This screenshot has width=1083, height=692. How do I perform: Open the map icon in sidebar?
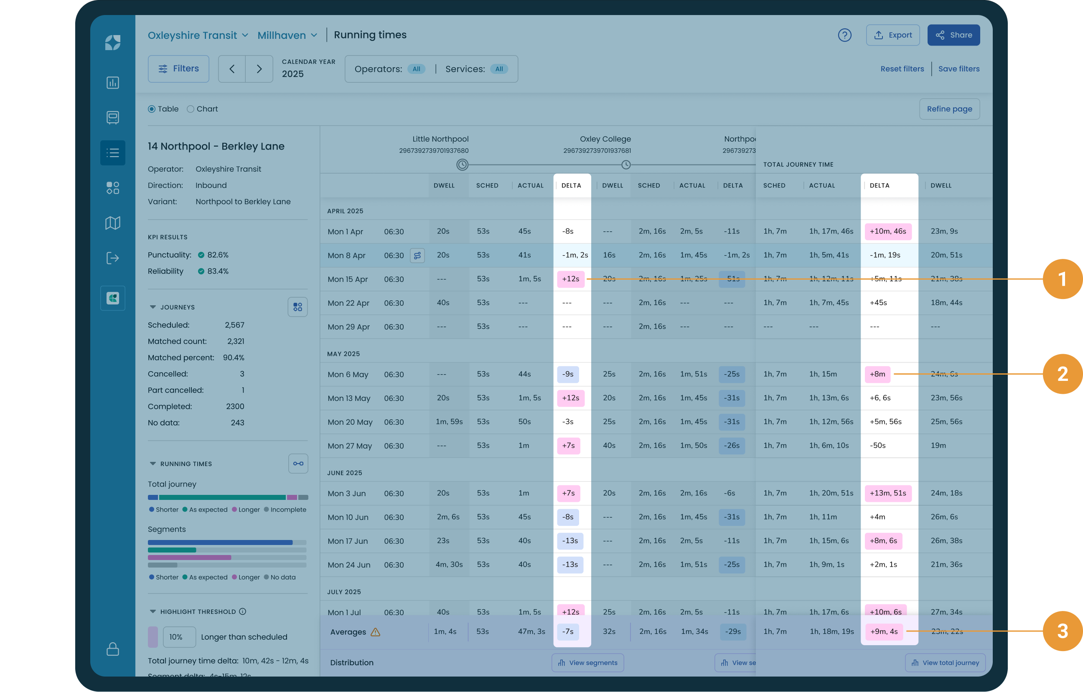tap(112, 223)
